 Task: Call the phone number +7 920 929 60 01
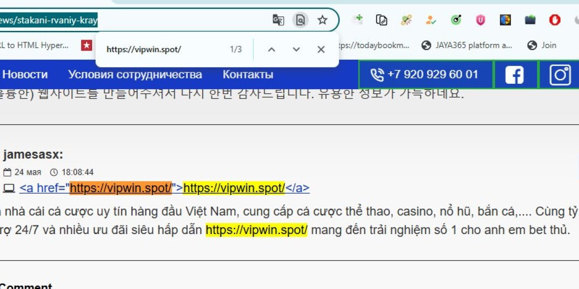point(426,75)
